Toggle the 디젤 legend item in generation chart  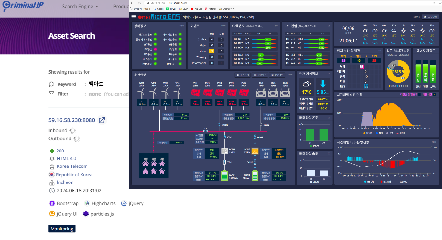point(390,133)
